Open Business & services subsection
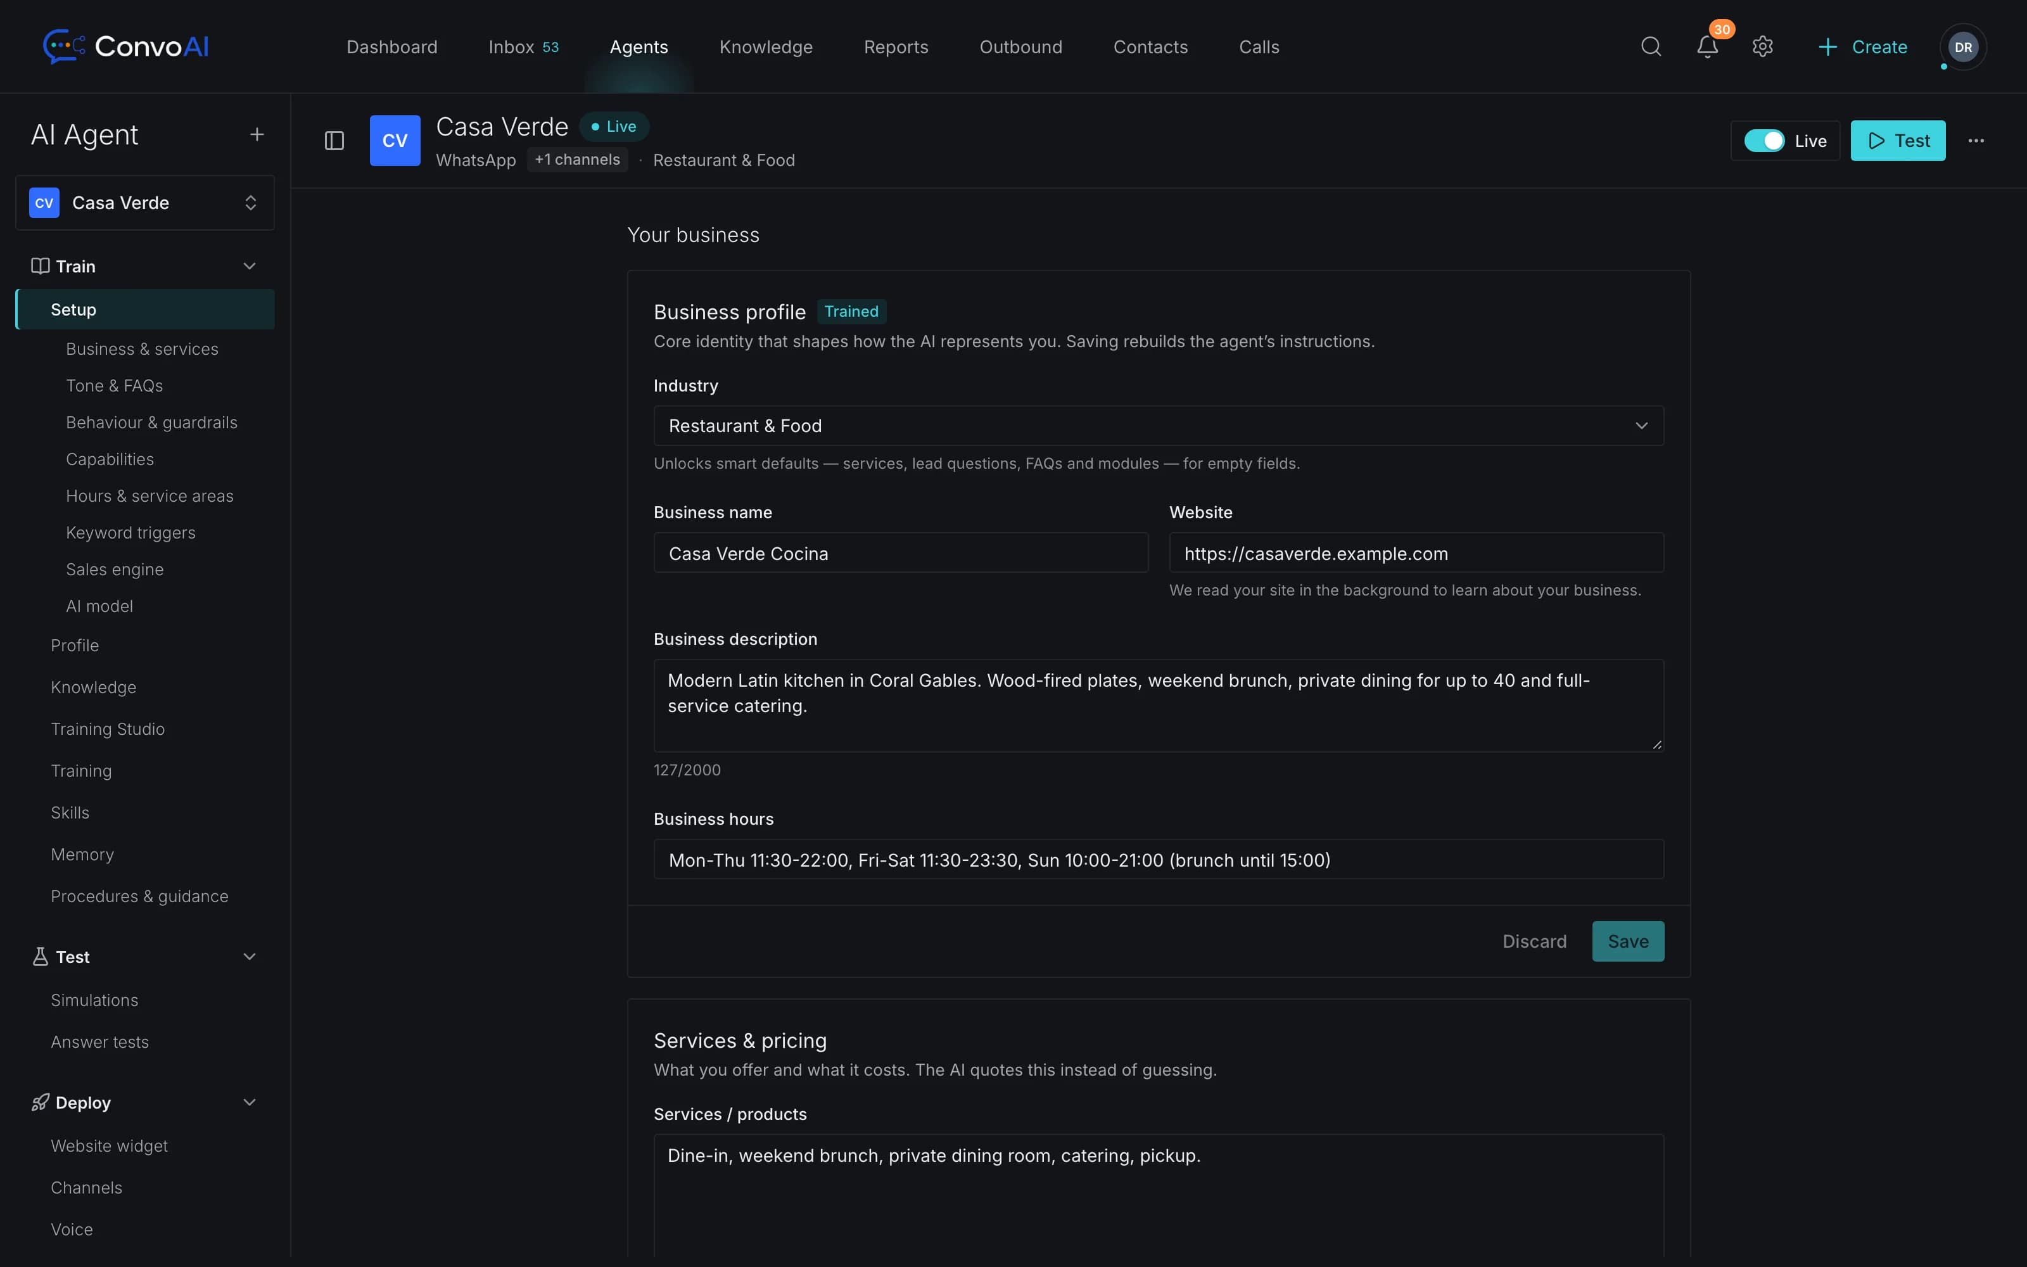The width and height of the screenshot is (2027, 1267). 143,348
